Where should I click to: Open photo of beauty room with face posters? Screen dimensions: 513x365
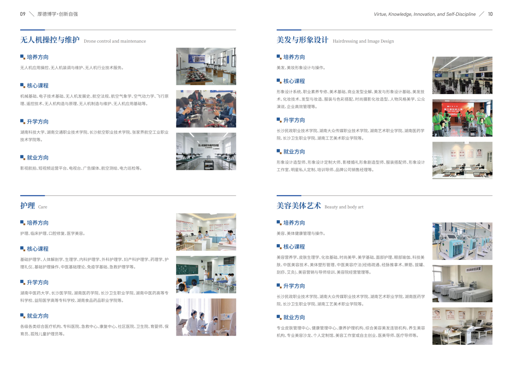[462, 326]
